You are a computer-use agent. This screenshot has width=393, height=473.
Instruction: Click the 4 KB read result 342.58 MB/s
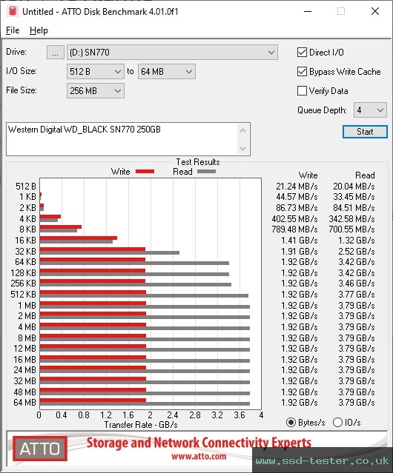tap(351, 218)
